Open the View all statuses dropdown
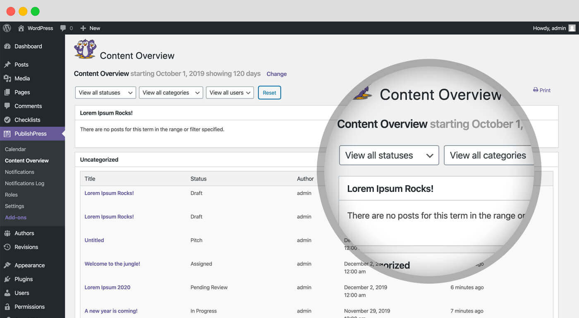 105,93
